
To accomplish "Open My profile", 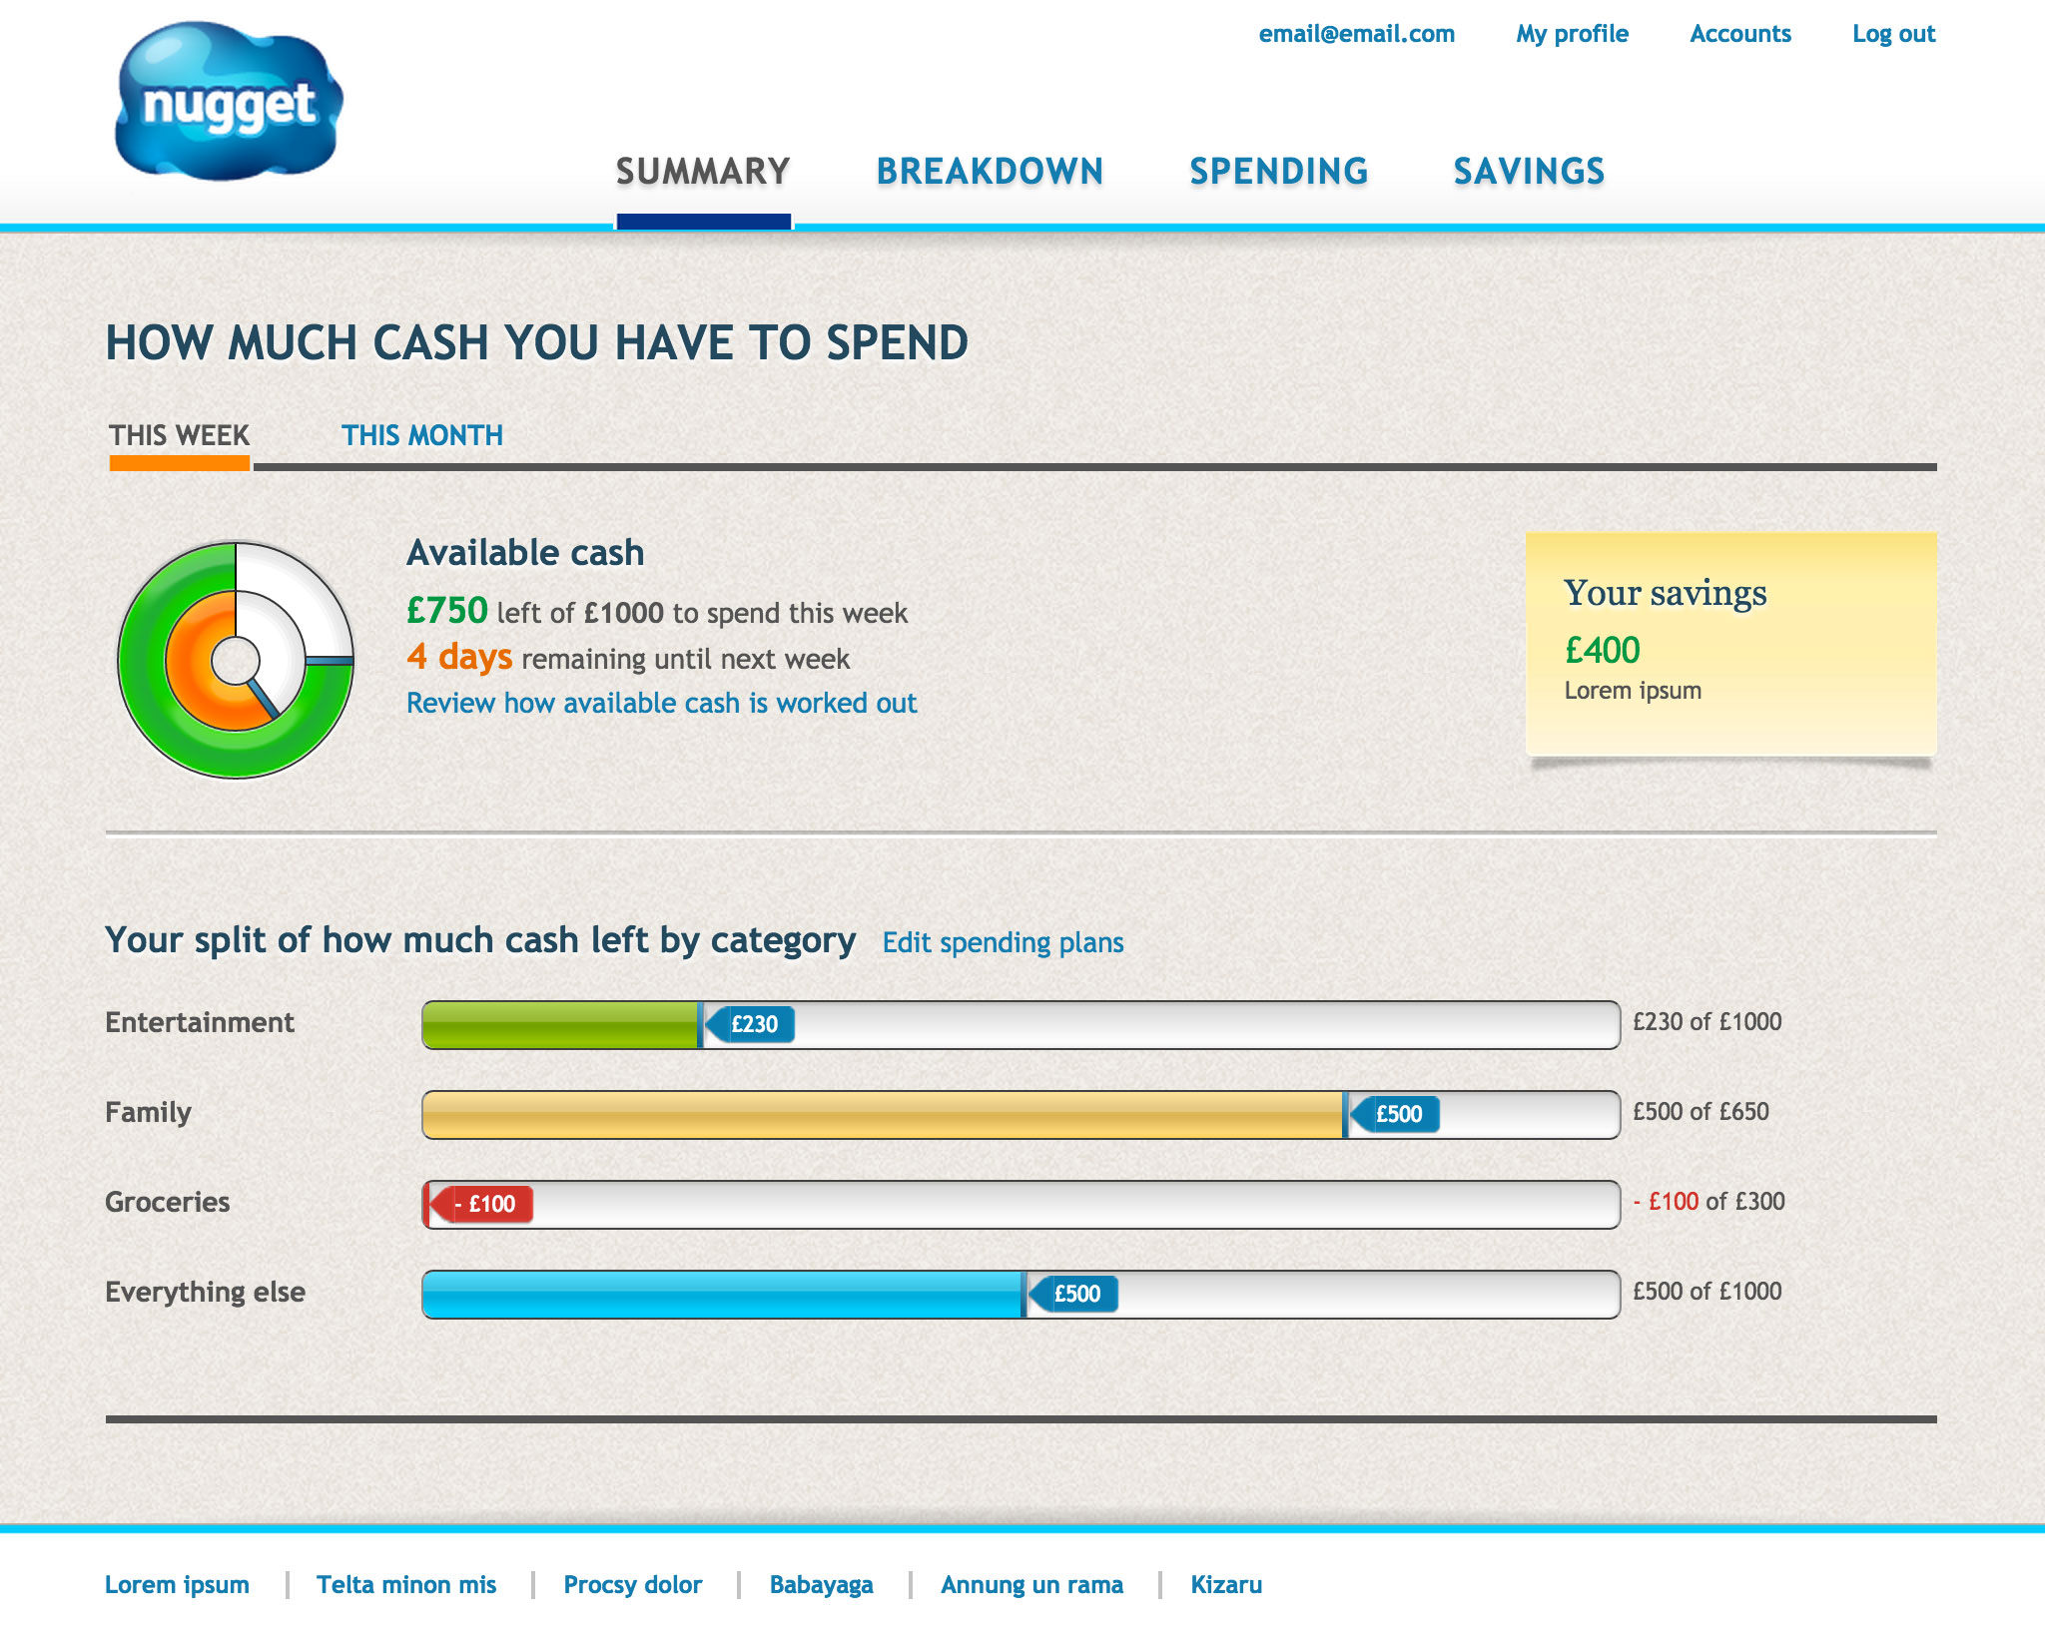I will [1572, 34].
